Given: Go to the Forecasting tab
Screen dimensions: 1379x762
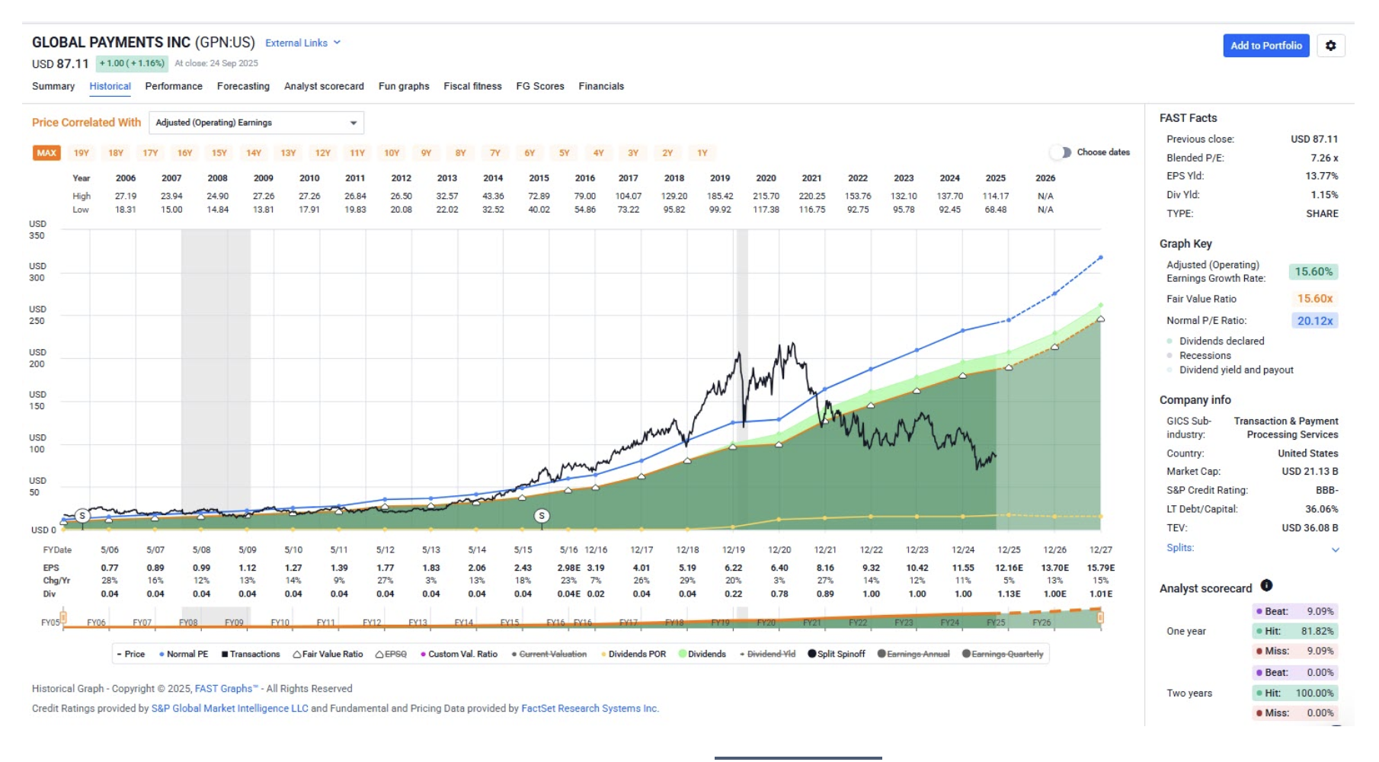Looking at the screenshot, I should 243,86.
